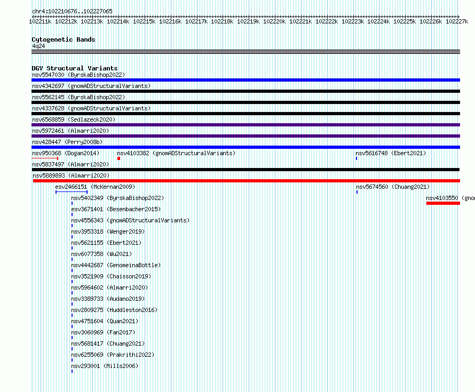Select the blue nsv5616748 tick marker
The height and width of the screenshot is (392, 475).
(357, 158)
